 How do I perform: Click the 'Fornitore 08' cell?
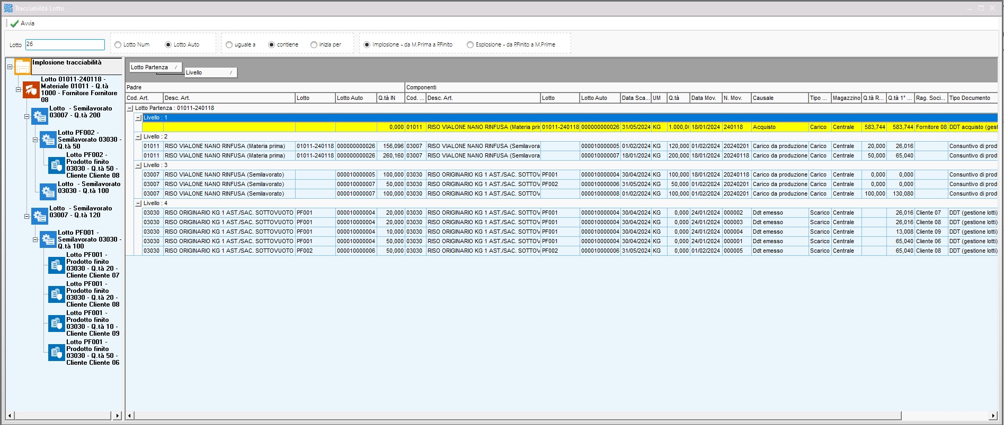pyautogui.click(x=931, y=127)
